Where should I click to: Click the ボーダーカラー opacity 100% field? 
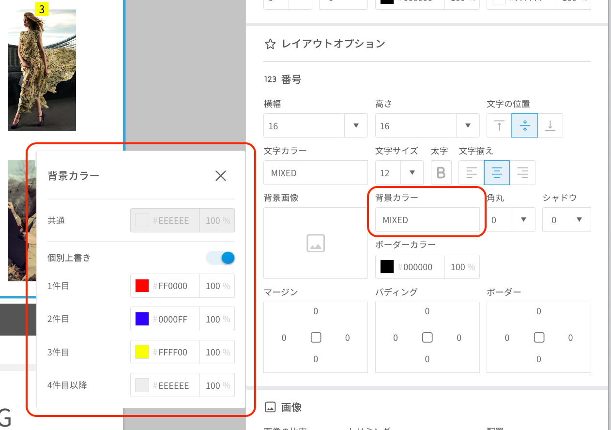(462, 267)
